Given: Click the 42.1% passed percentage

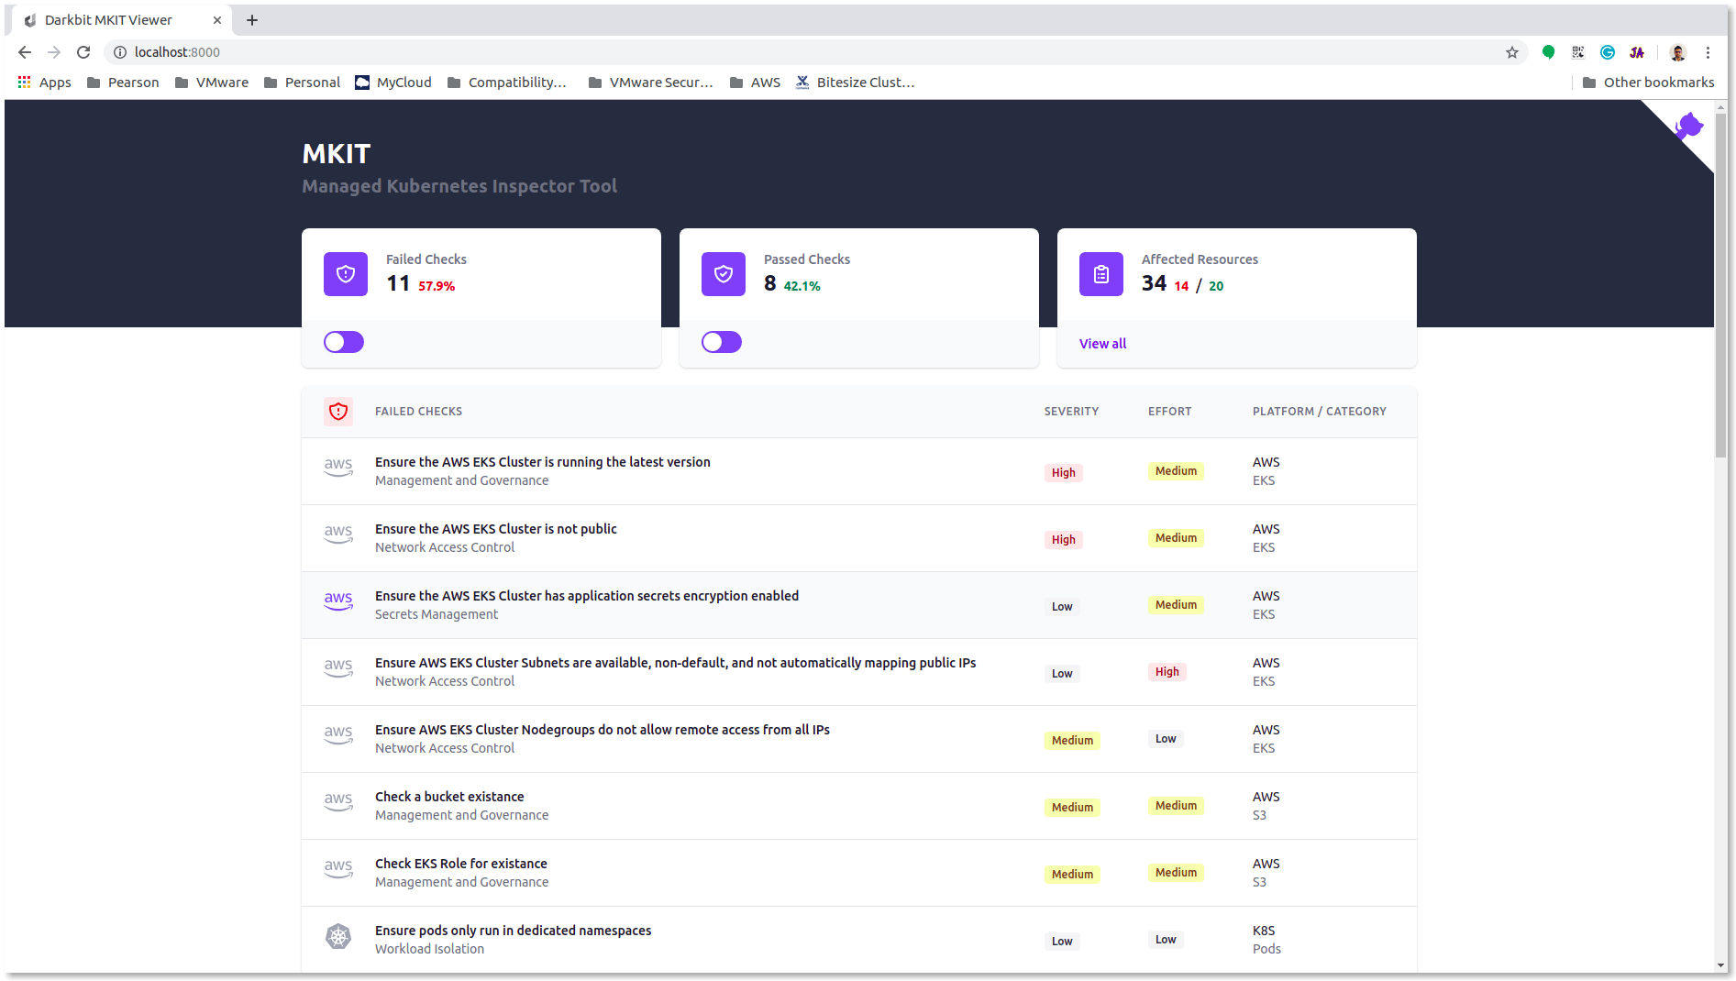Looking at the screenshot, I should [x=802, y=286].
